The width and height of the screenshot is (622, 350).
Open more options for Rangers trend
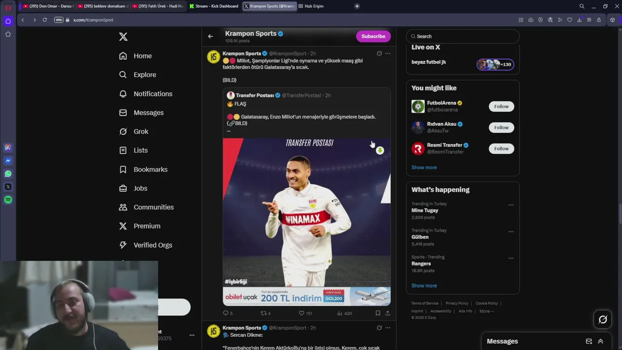[511, 259]
